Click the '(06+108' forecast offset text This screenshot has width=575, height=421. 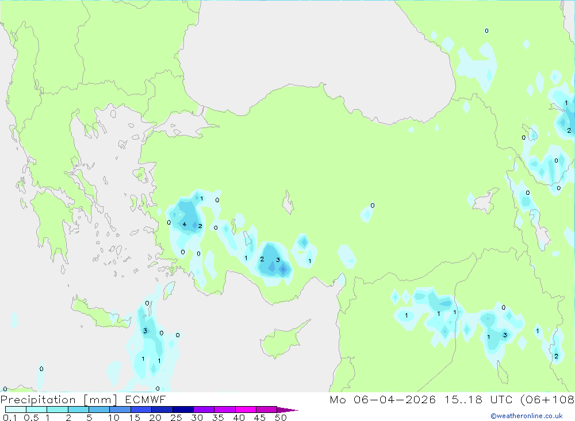(x=547, y=400)
